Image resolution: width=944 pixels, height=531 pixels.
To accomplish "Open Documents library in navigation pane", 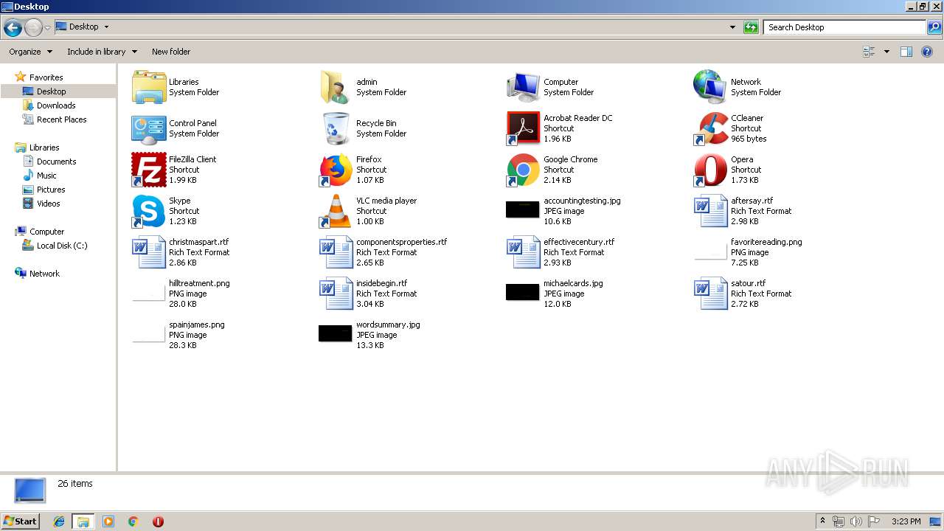I will (x=49, y=162).
